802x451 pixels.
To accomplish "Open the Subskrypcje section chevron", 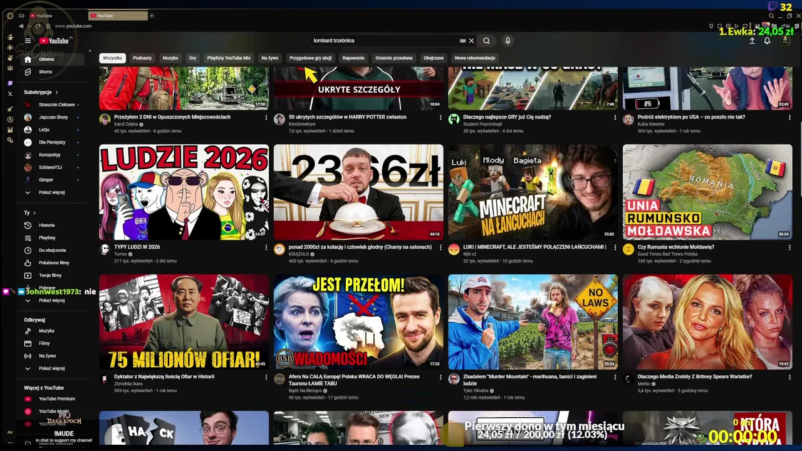I will click(56, 92).
